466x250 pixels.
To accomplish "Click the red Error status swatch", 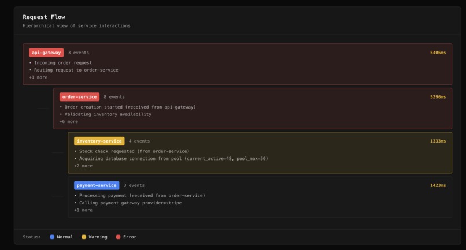I will [x=118, y=237].
